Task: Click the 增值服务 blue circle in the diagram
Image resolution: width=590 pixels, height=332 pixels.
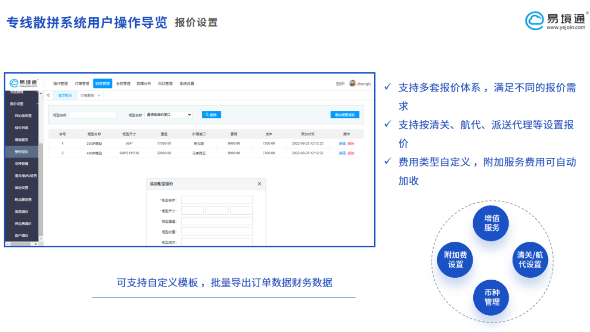Action: (x=491, y=223)
